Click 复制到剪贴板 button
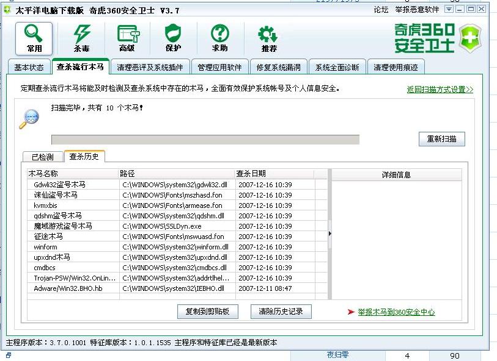497x361 pixels. [x=207, y=312]
